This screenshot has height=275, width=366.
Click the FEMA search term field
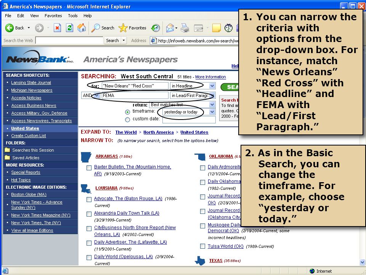[135, 95]
